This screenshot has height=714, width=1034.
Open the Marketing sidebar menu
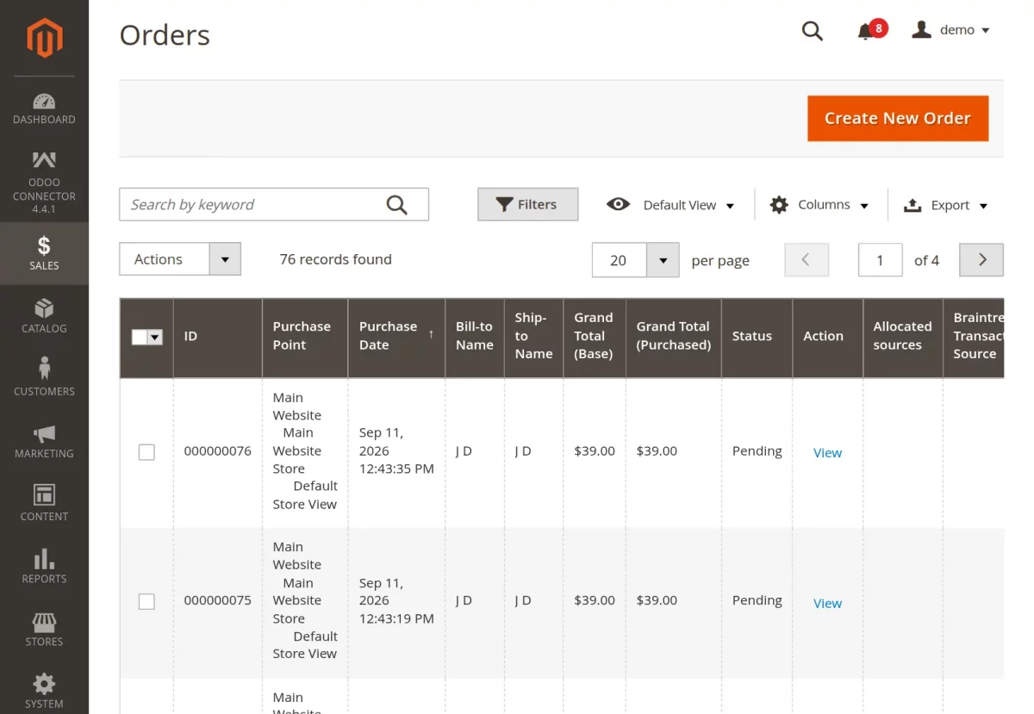tap(44, 441)
